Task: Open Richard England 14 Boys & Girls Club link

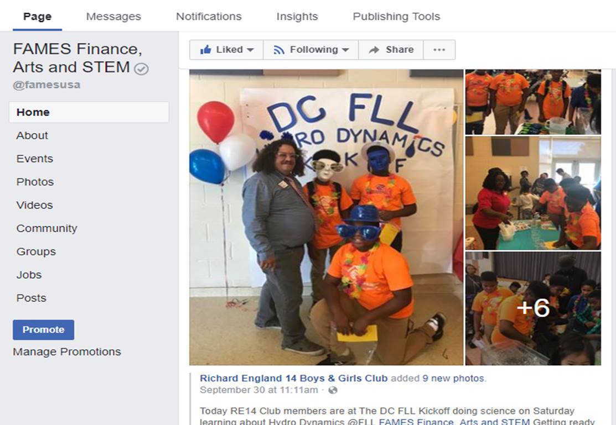Action: coord(293,379)
